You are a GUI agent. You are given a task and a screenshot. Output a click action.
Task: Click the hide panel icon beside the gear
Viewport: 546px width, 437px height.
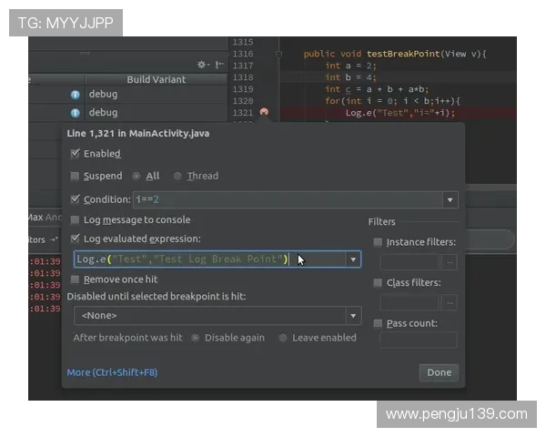click(x=218, y=65)
